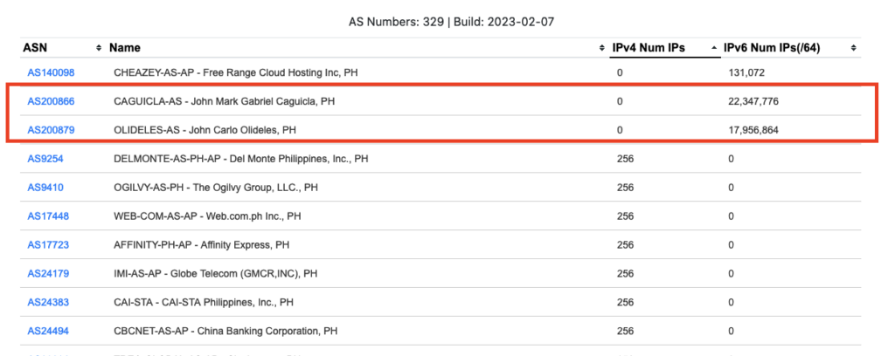
Task: Click the sort arrows beside ASN header
Action: pos(98,48)
